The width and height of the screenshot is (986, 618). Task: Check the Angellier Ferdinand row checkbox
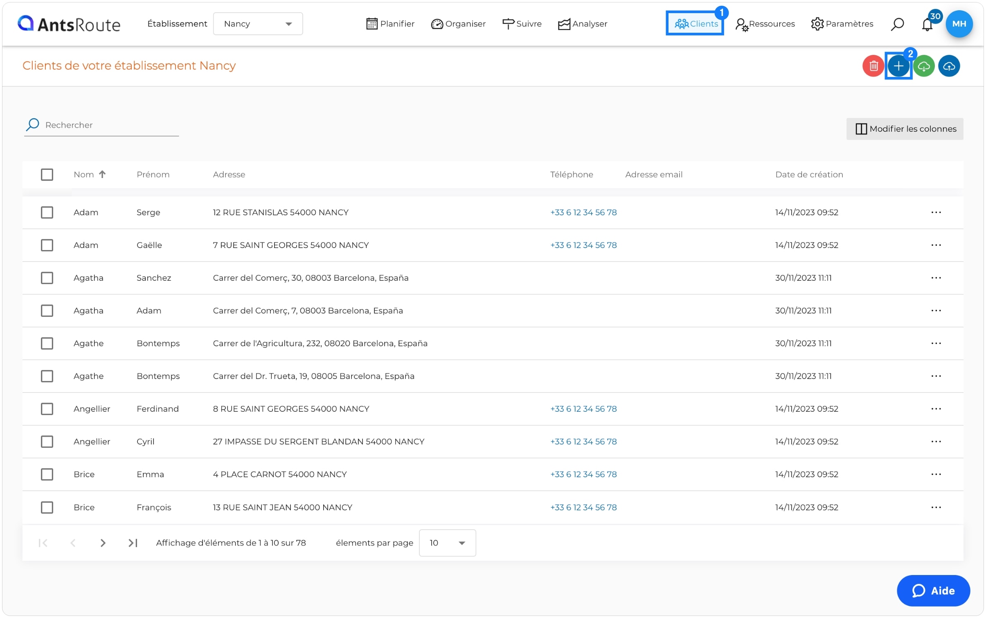(x=47, y=409)
